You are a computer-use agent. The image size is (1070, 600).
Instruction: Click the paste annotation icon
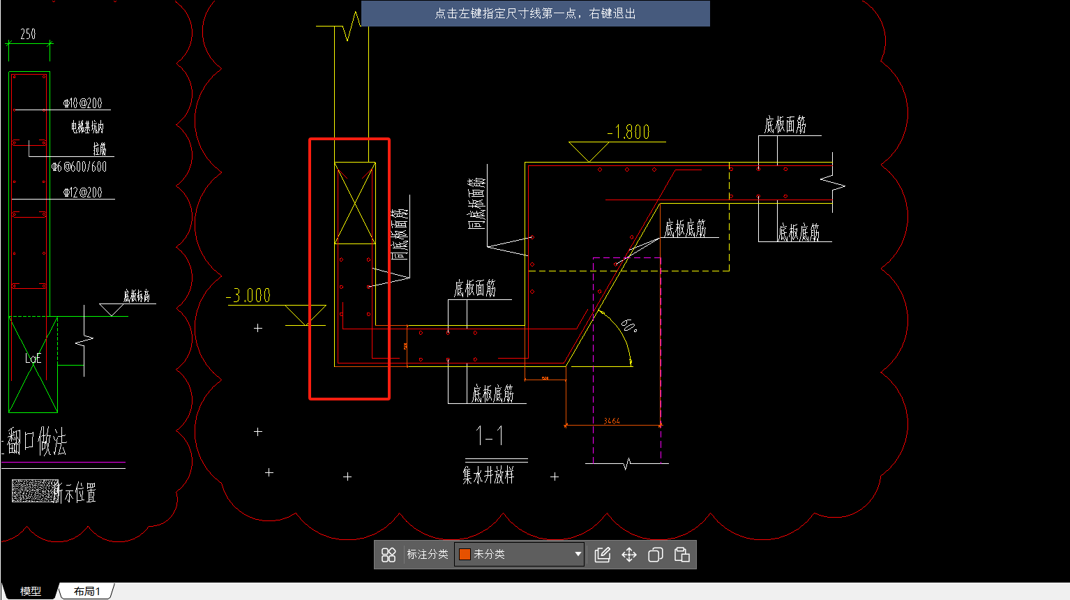tap(682, 555)
